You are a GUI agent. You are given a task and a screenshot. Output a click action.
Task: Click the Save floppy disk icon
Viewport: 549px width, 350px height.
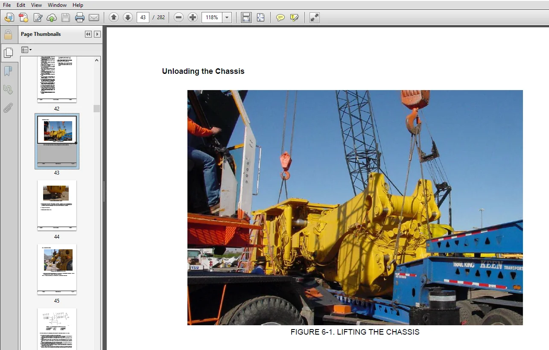65,17
